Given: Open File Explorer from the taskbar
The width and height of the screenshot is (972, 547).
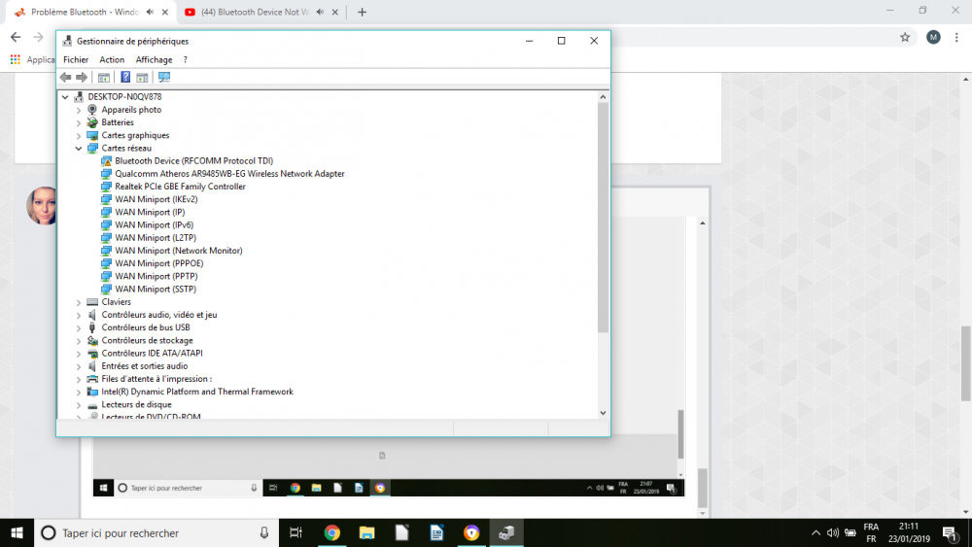Looking at the screenshot, I should (366, 532).
